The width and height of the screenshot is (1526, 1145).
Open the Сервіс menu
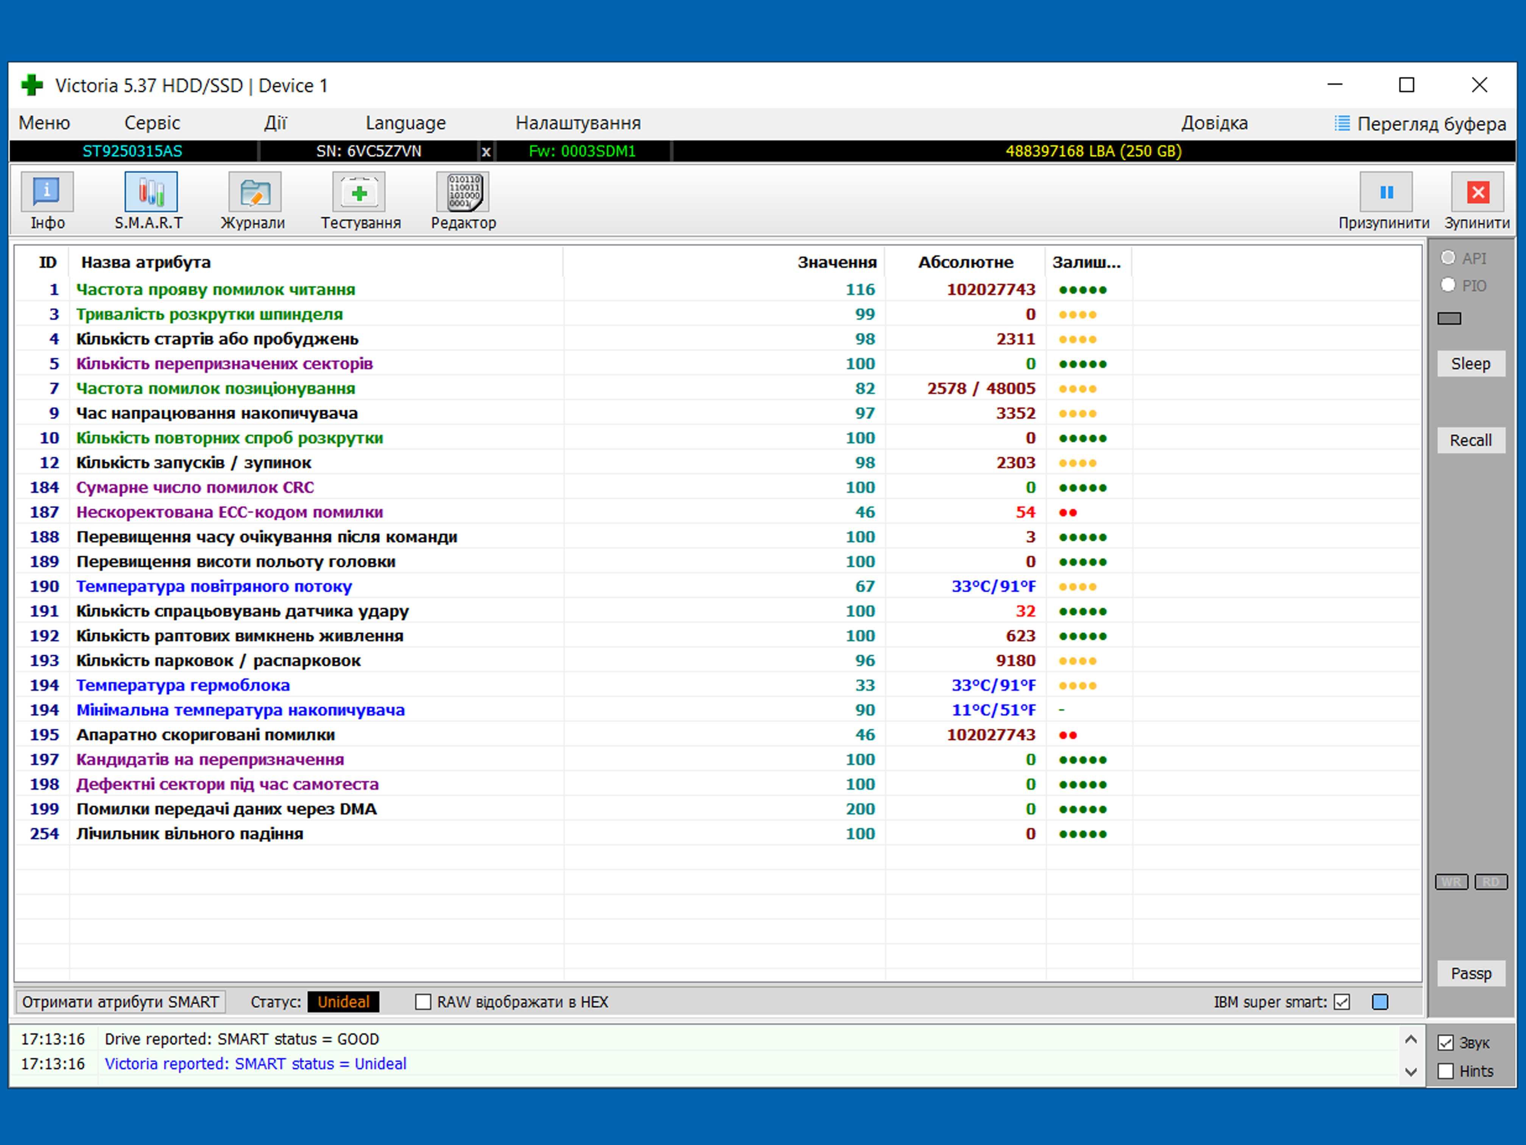(152, 123)
